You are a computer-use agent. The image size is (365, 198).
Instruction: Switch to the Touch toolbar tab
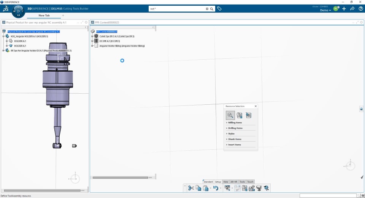click(250, 182)
